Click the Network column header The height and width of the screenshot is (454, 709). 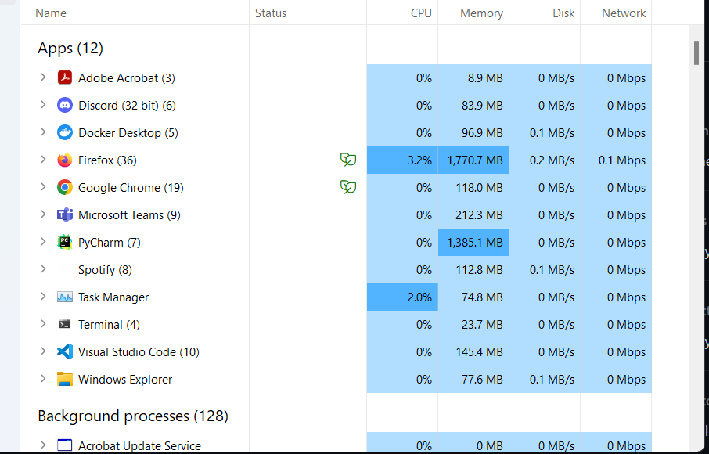(623, 13)
